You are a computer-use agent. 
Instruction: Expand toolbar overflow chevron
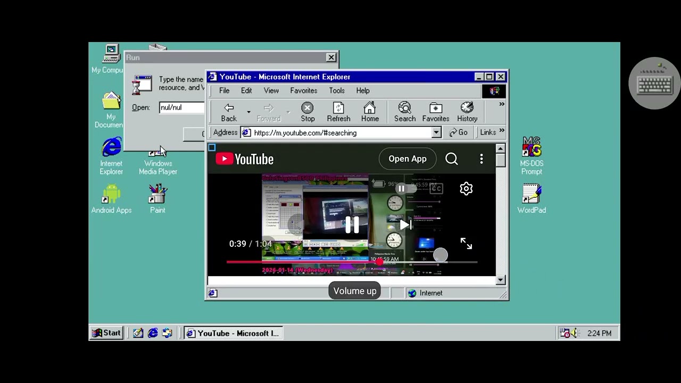502,104
